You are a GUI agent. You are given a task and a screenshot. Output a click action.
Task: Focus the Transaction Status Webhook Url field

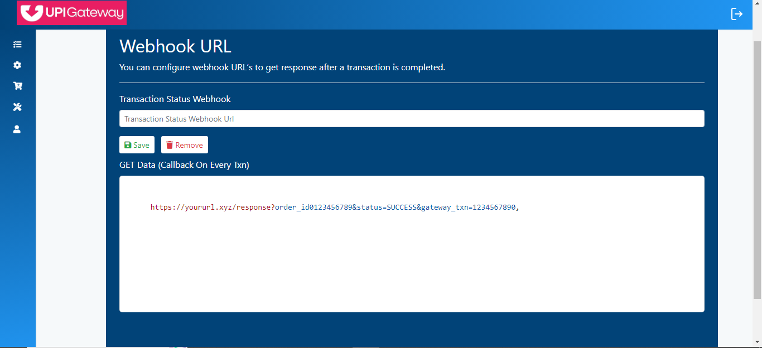pos(411,119)
